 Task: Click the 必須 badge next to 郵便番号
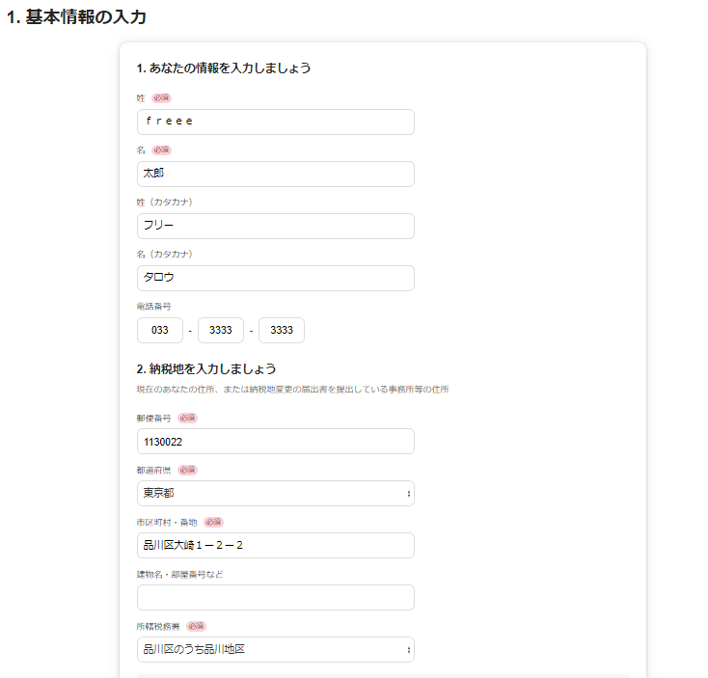[187, 418]
